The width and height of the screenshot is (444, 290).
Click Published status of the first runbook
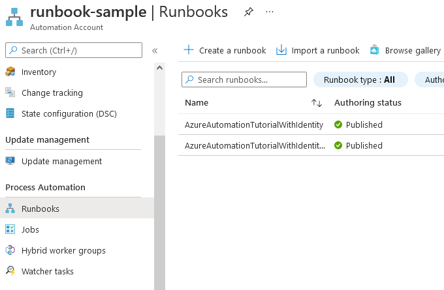point(364,124)
